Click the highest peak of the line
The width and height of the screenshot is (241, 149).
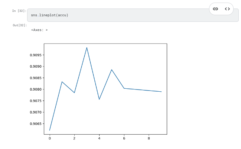[87, 48]
